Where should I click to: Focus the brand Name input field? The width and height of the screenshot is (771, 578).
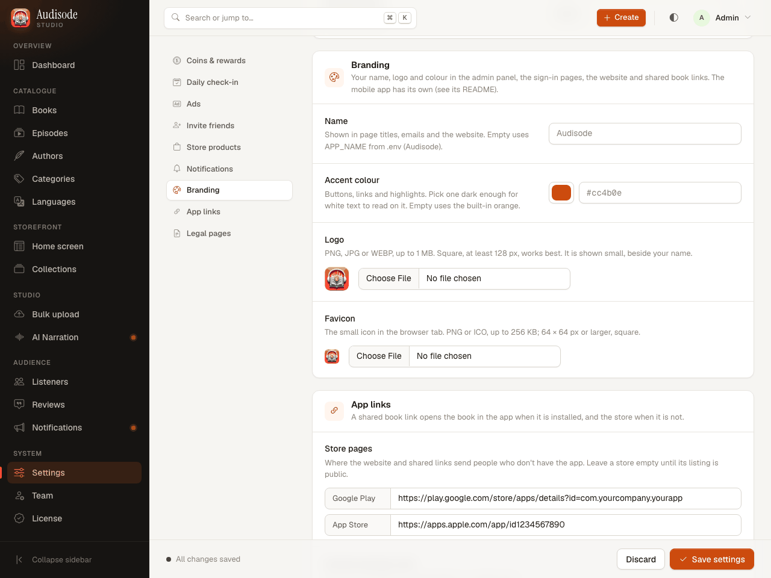click(x=645, y=134)
